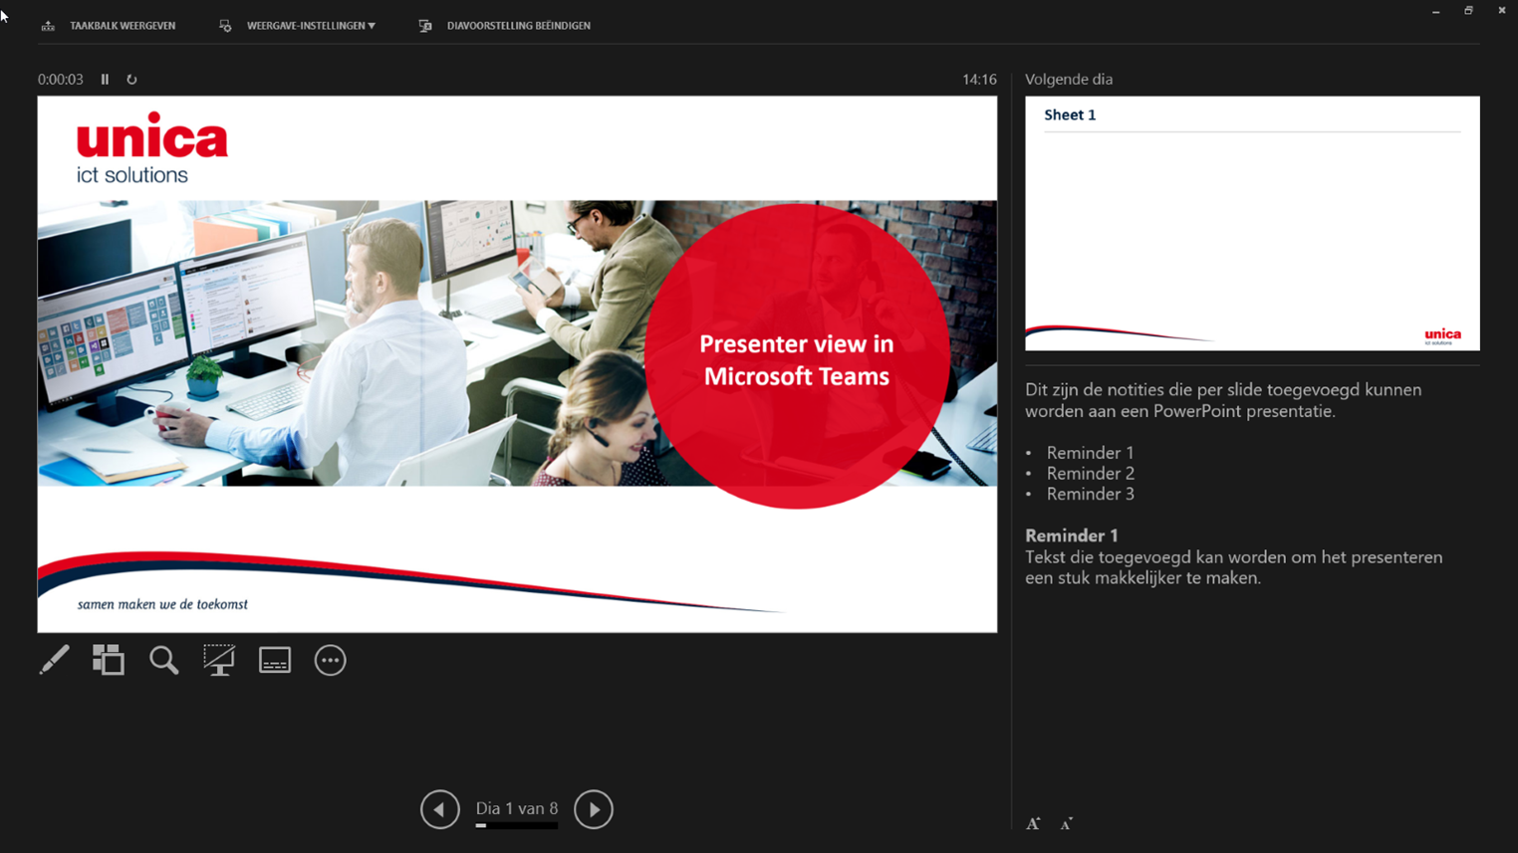
Task: Select the pen and laser pointer tool
Action: tap(54, 660)
